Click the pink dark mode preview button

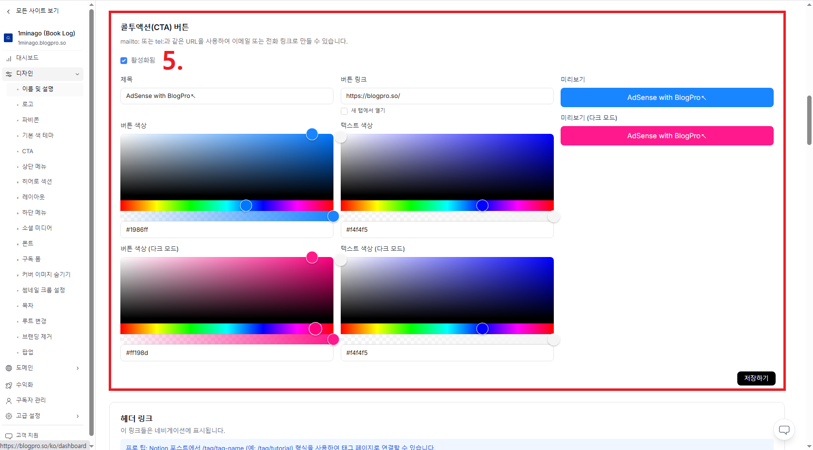pos(667,136)
